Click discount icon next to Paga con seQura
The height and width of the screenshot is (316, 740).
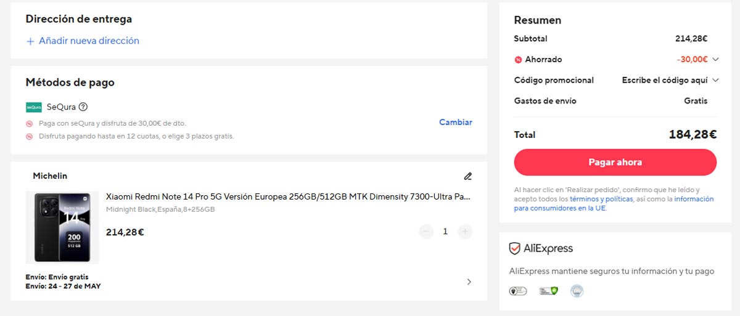(29, 123)
